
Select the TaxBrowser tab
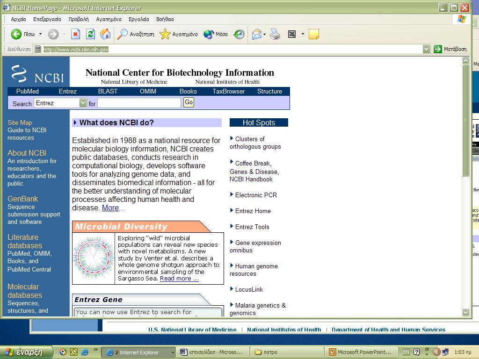(228, 91)
